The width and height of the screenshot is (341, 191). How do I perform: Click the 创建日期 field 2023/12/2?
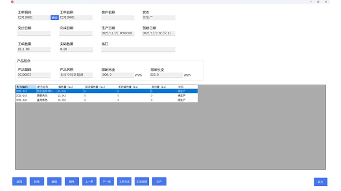click(159, 33)
